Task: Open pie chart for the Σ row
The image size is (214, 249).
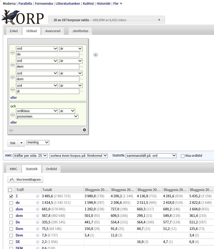Action: [38, 196]
